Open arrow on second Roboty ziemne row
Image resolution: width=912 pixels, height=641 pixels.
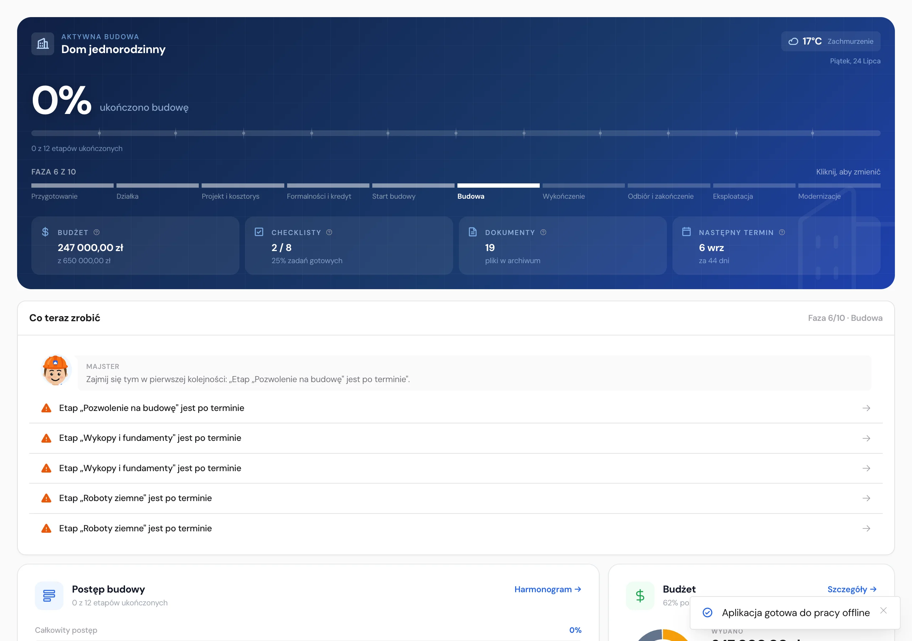(866, 528)
